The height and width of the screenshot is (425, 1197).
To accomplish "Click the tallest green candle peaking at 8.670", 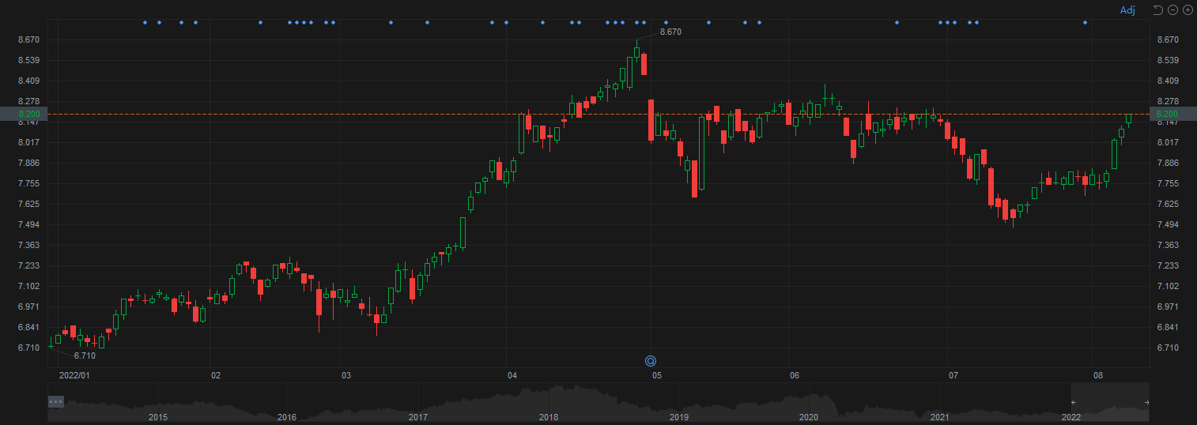I will click(637, 51).
